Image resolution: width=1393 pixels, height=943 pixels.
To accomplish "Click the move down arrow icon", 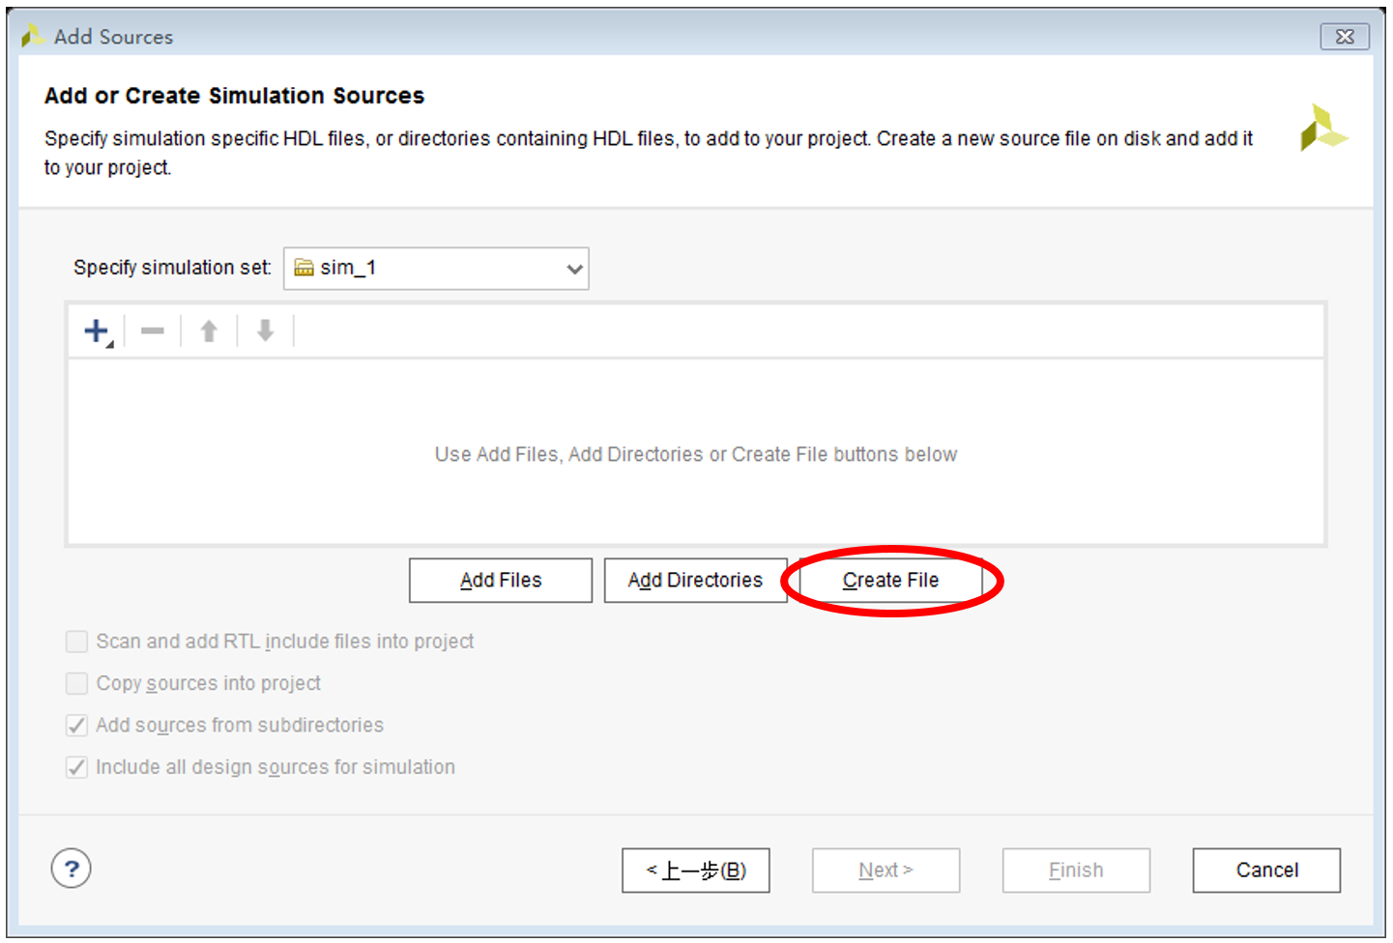I will click(x=265, y=331).
